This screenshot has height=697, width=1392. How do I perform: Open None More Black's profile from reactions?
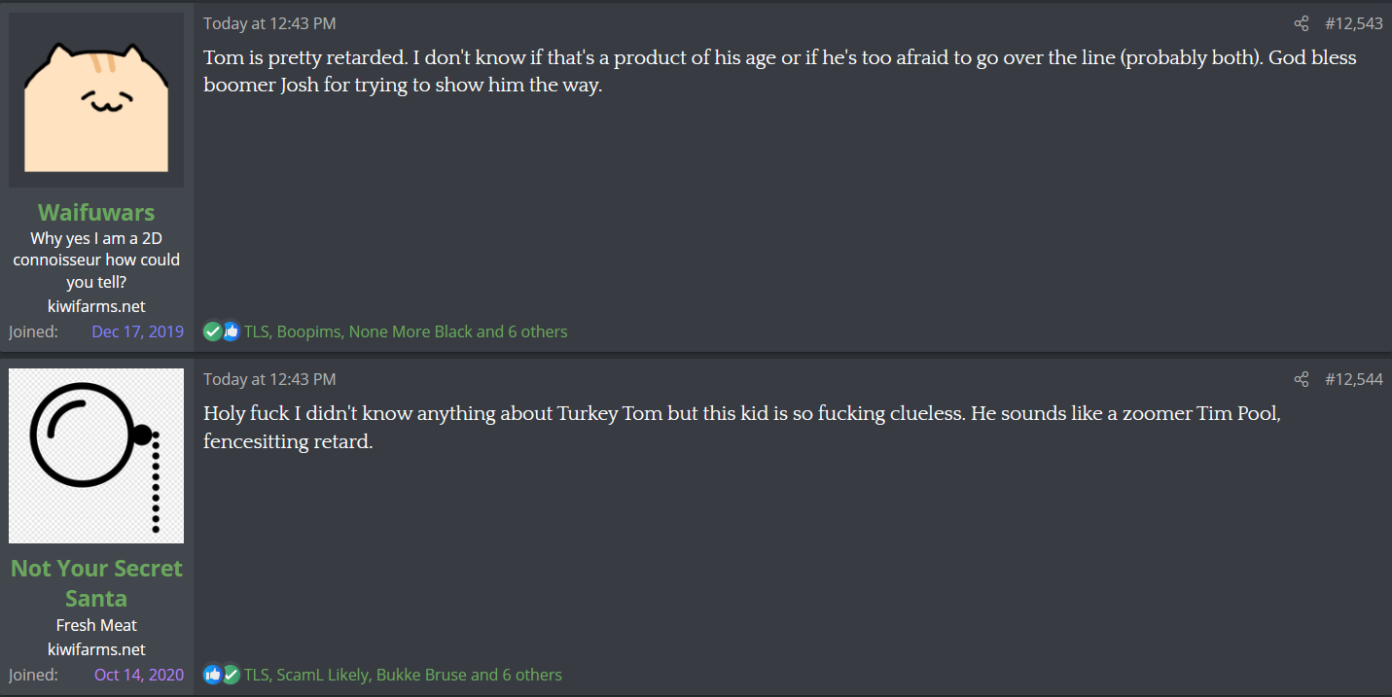tap(410, 331)
